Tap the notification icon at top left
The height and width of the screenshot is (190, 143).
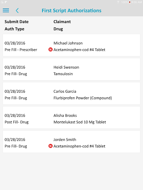point(2,2)
